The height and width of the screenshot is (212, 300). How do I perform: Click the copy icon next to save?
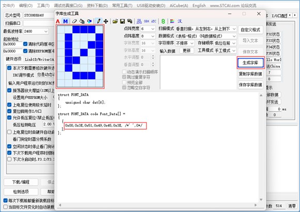coord(130,21)
